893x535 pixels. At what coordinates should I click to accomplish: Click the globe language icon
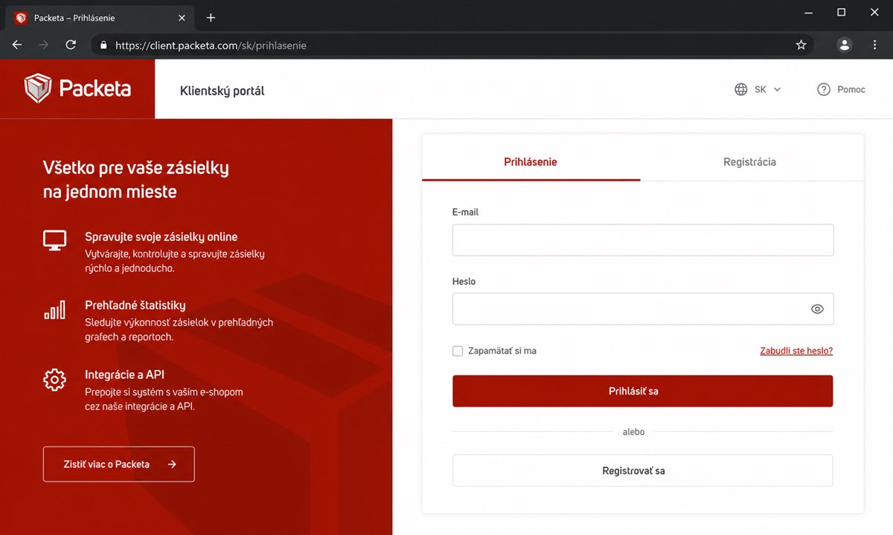pyautogui.click(x=740, y=89)
